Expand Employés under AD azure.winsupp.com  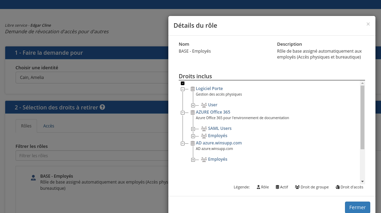[x=193, y=160]
